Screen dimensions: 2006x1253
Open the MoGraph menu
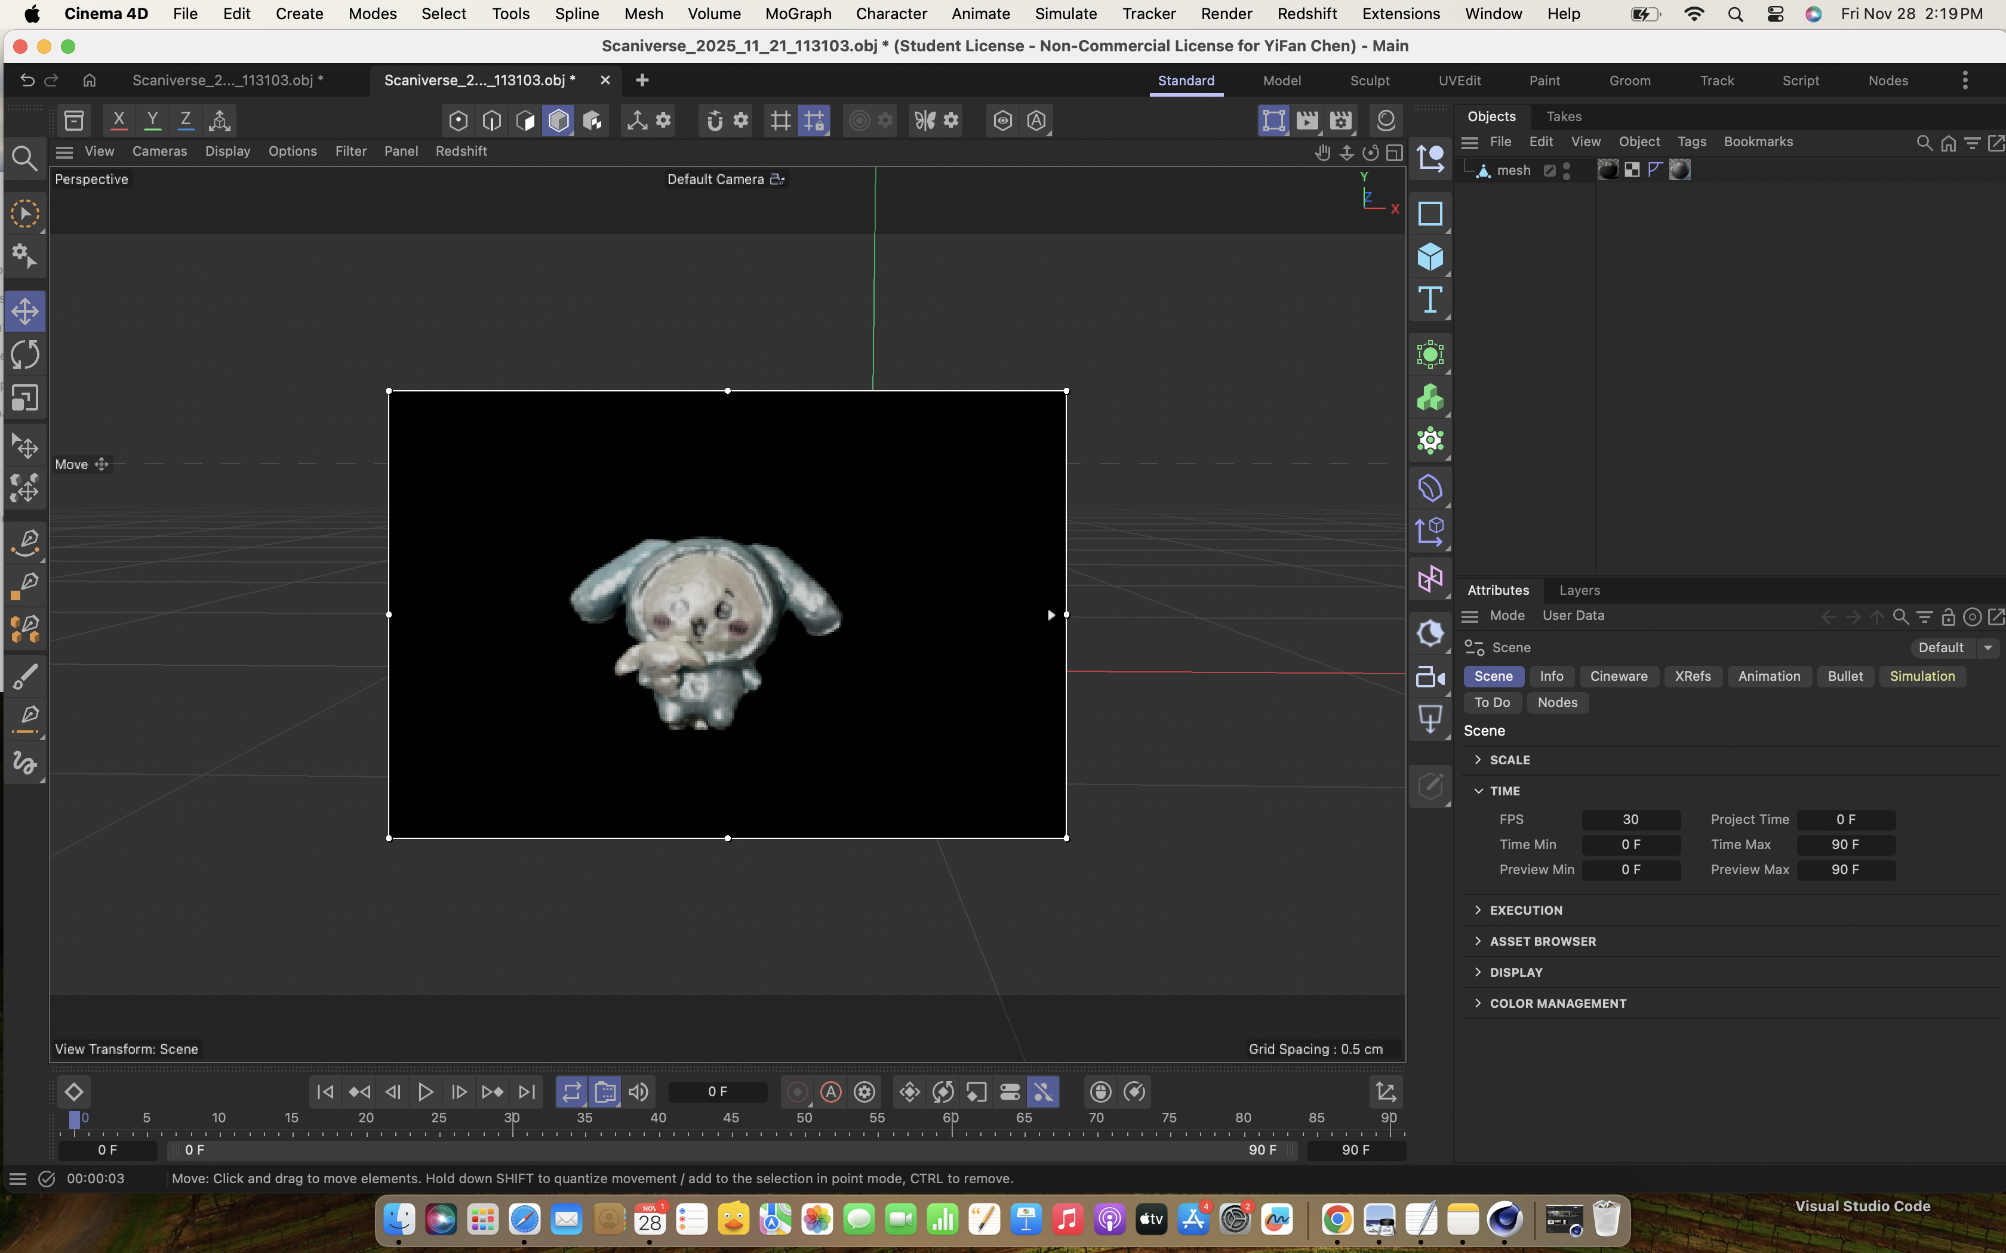click(798, 14)
